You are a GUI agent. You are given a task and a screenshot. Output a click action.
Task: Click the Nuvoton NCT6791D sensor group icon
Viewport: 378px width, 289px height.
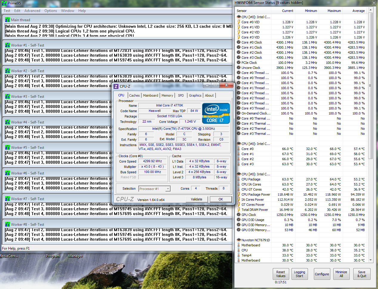(239, 240)
